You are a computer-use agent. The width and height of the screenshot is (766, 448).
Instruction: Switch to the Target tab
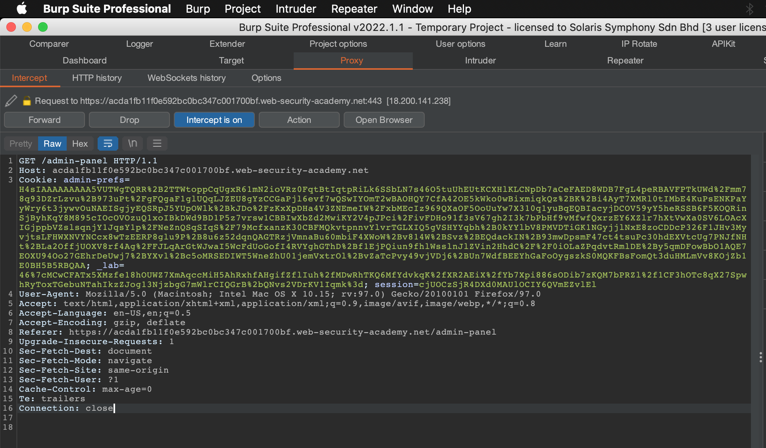(231, 61)
